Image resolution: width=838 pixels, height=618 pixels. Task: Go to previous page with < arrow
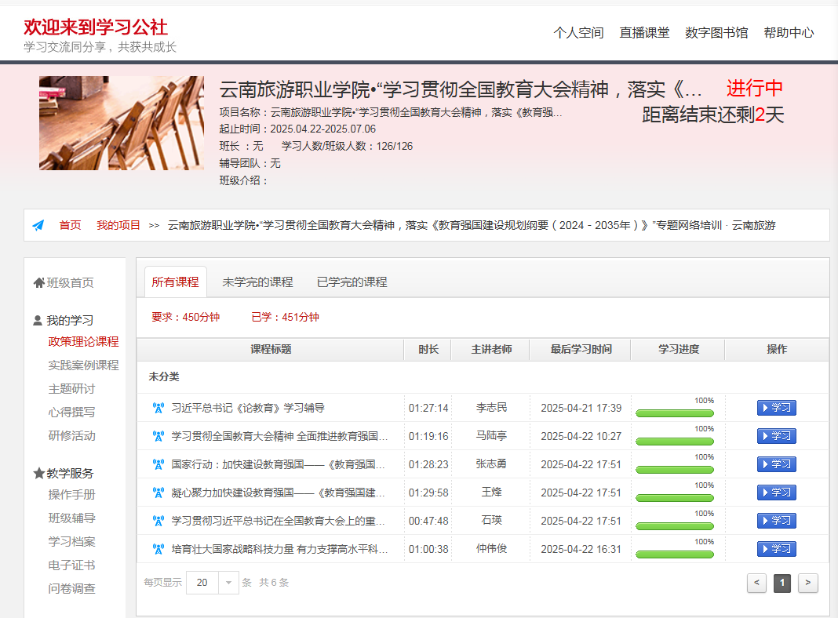tap(756, 583)
